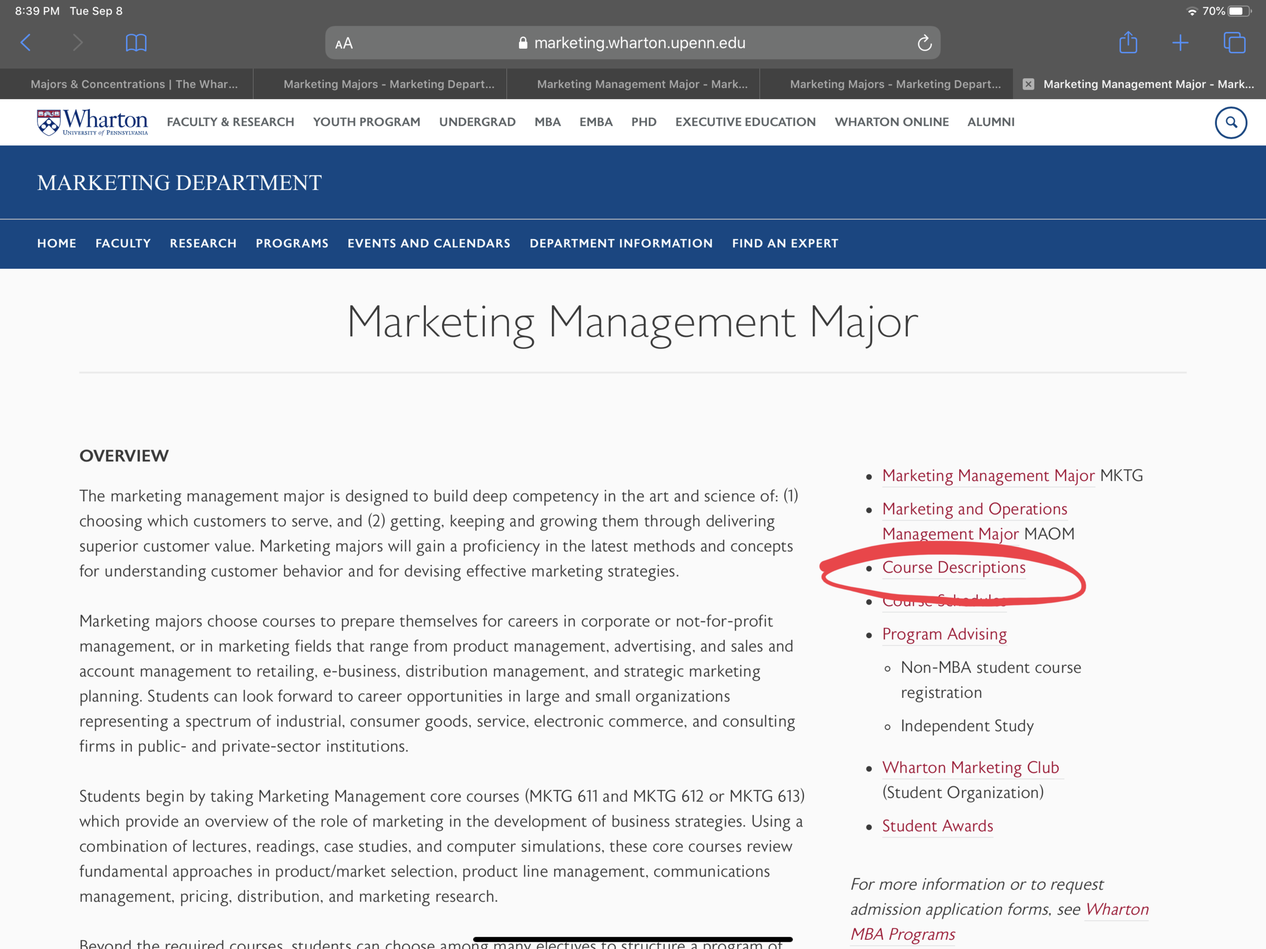Click 'Non-MBA student course registration' text
Viewport: 1266px width, 949px height.
coord(991,680)
